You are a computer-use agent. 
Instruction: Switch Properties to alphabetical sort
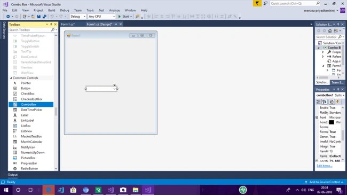[325, 102]
